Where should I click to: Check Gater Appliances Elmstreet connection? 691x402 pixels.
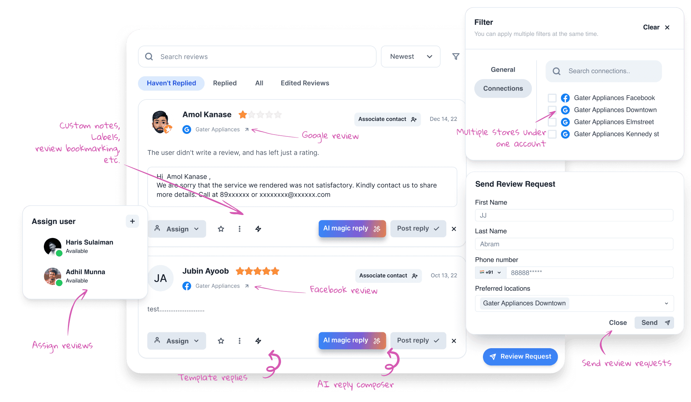click(x=552, y=122)
